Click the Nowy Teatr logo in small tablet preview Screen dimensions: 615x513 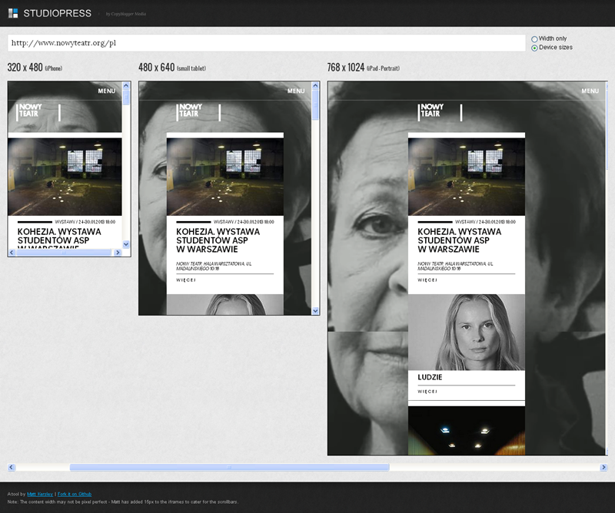(x=190, y=112)
